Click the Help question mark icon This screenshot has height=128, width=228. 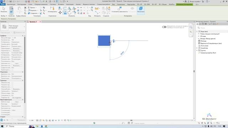pos(207,1)
